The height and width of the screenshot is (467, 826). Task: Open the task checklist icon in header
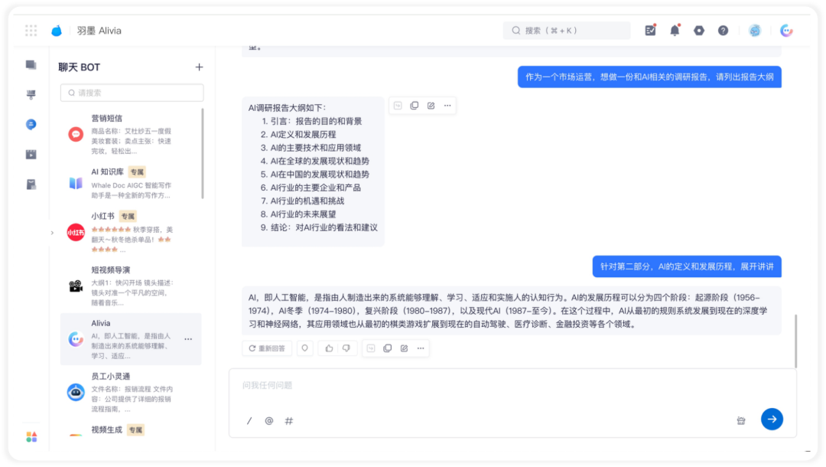[x=650, y=31]
